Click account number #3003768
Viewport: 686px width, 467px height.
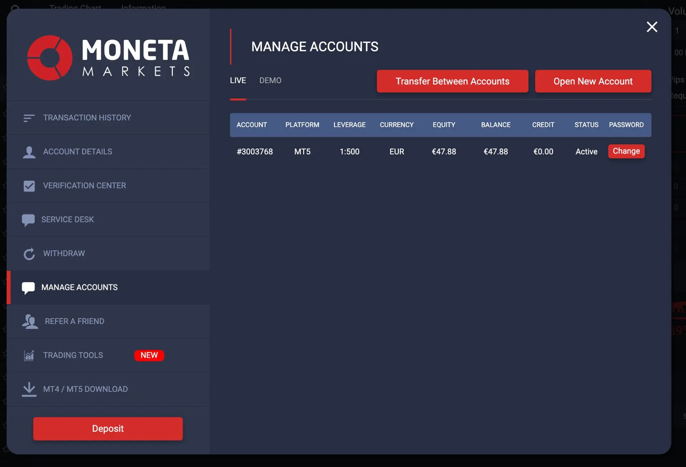tap(254, 152)
